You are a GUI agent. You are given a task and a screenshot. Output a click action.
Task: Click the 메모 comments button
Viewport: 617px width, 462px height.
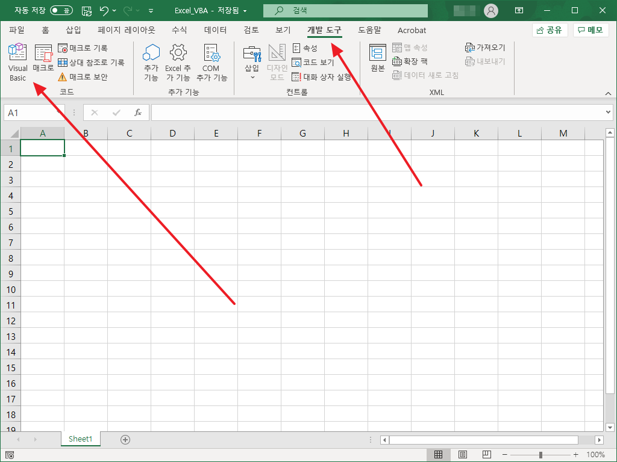tap(591, 30)
